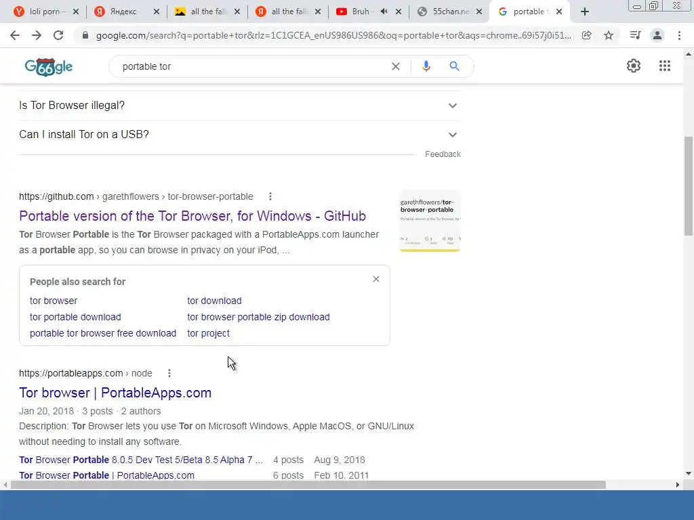Image resolution: width=694 pixels, height=520 pixels.
Task: Close the Яндекс tab
Action: (x=157, y=12)
